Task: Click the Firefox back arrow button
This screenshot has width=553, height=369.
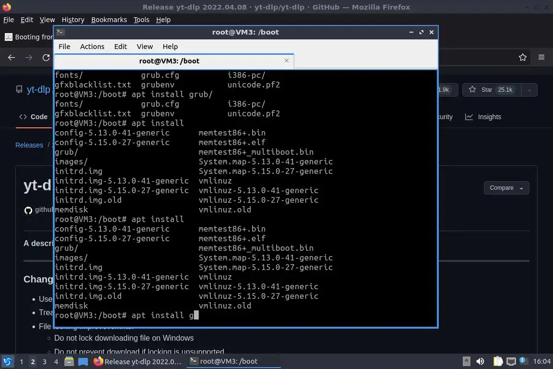Action: [x=12, y=58]
